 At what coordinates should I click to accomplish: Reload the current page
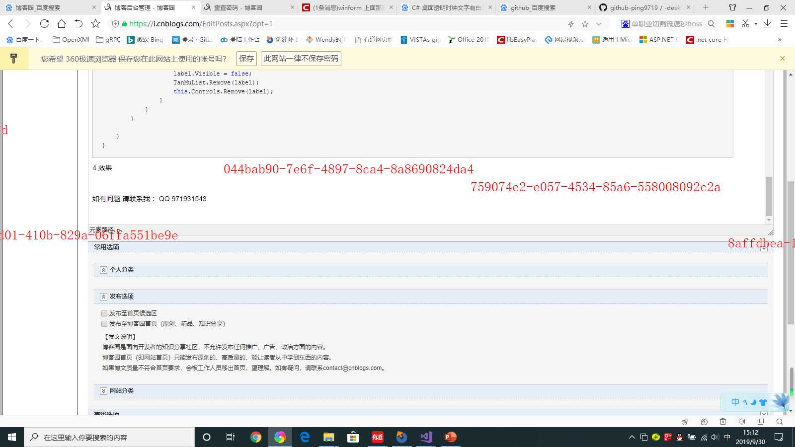coord(44,24)
